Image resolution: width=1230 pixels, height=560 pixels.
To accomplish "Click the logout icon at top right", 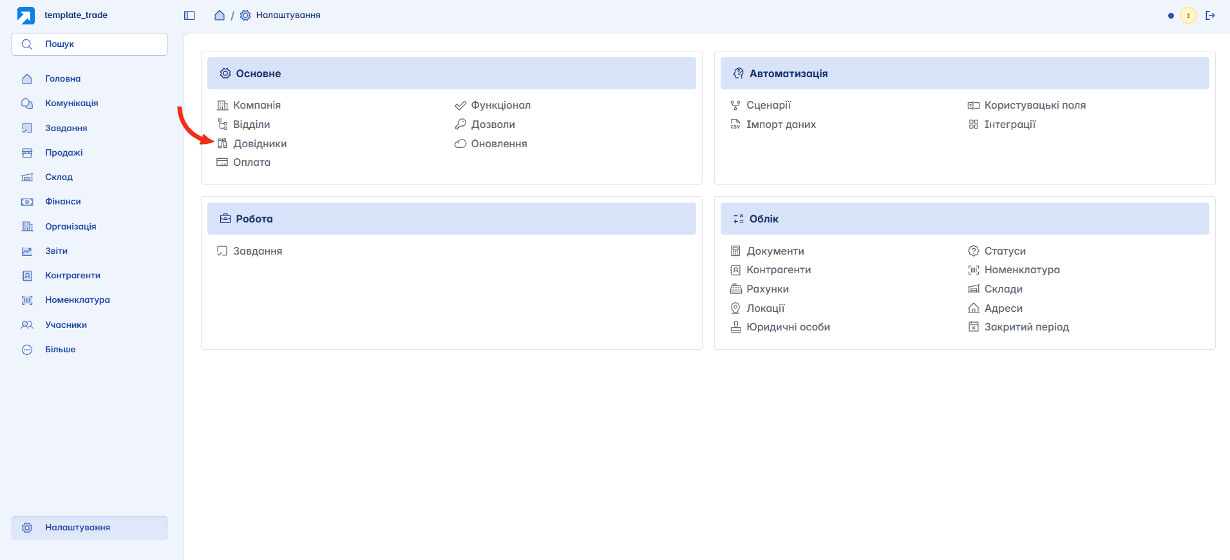I will point(1210,15).
